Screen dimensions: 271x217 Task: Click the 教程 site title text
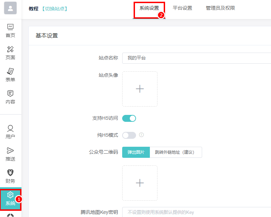click(34, 9)
